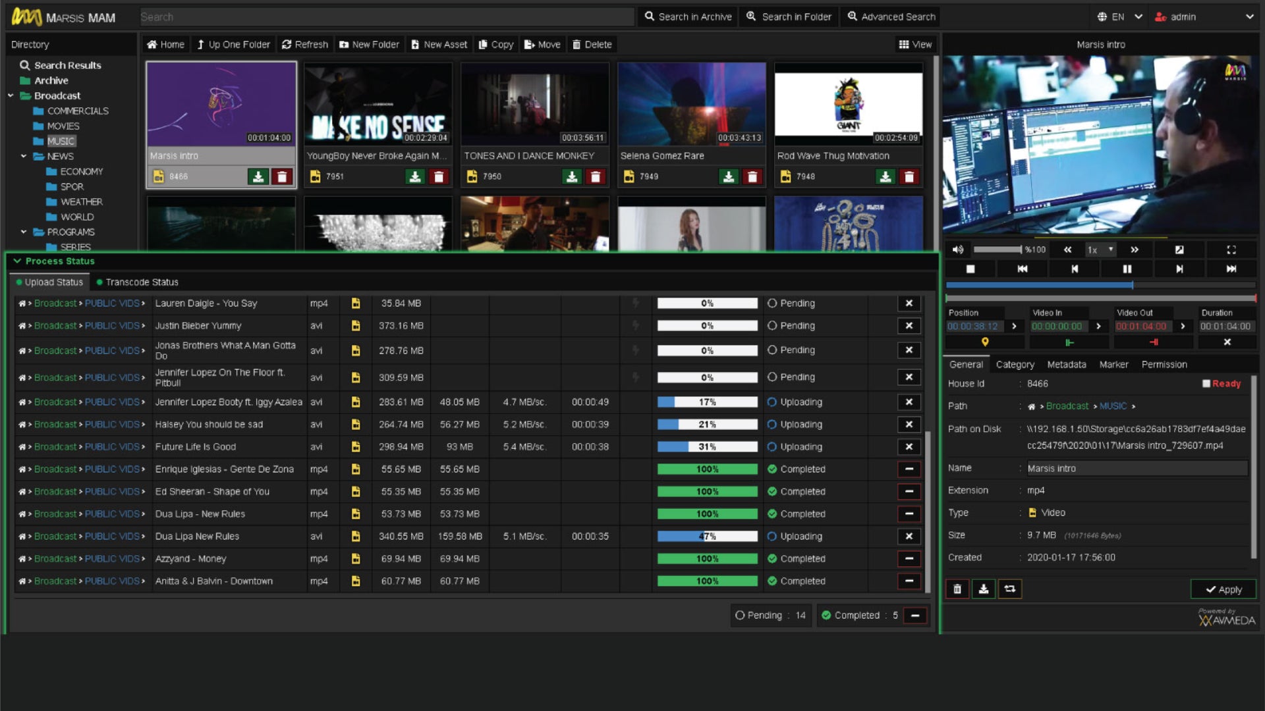Click the Apply button

point(1223,589)
